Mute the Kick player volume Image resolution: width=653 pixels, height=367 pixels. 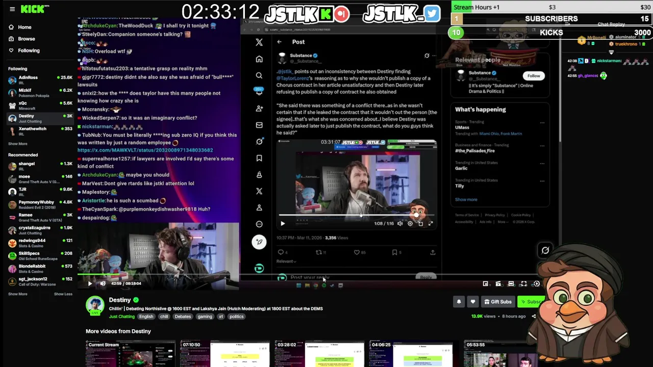tap(103, 283)
